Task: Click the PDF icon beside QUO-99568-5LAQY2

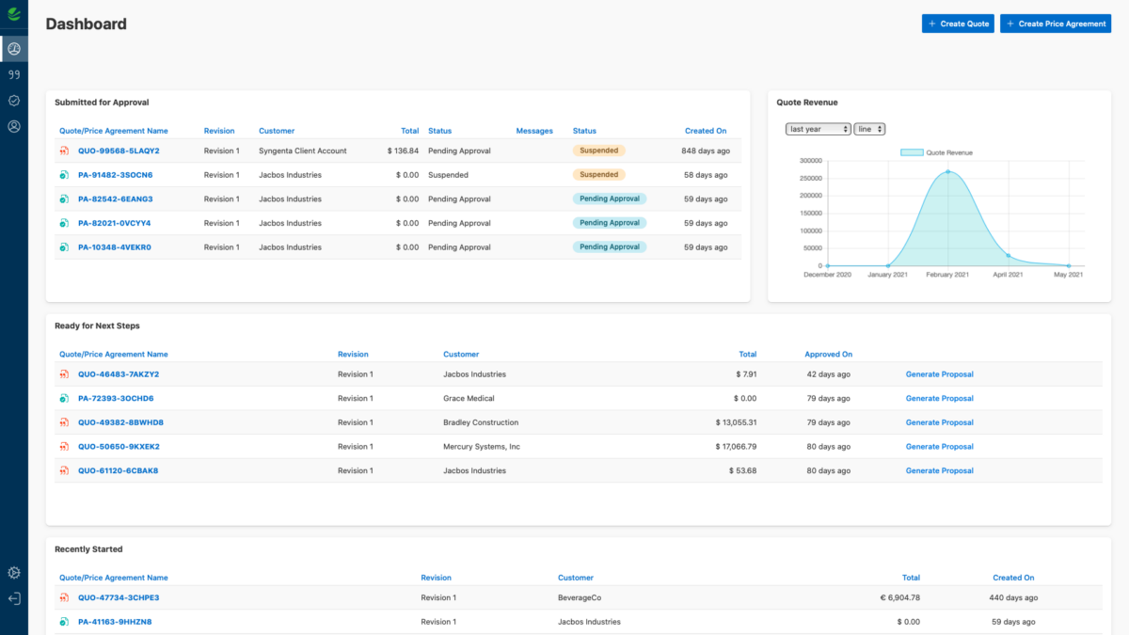Action: 63,151
